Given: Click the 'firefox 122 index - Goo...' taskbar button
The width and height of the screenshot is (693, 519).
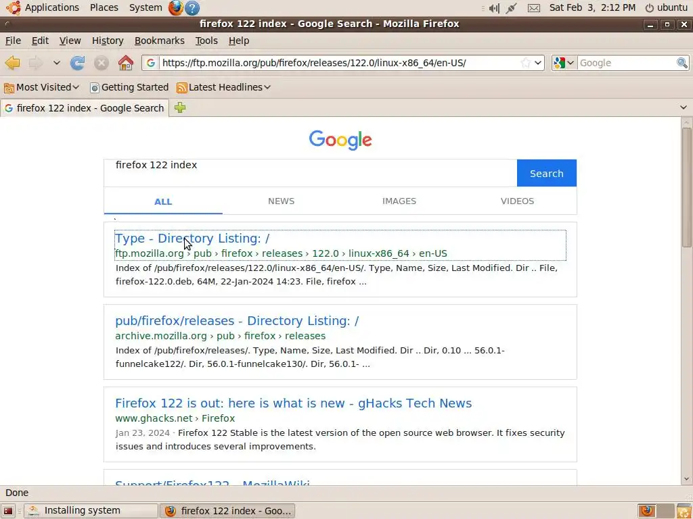Looking at the screenshot, I should (227, 511).
